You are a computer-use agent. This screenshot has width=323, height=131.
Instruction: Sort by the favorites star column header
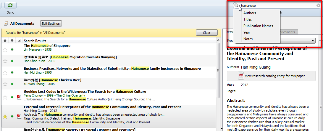(5, 41)
